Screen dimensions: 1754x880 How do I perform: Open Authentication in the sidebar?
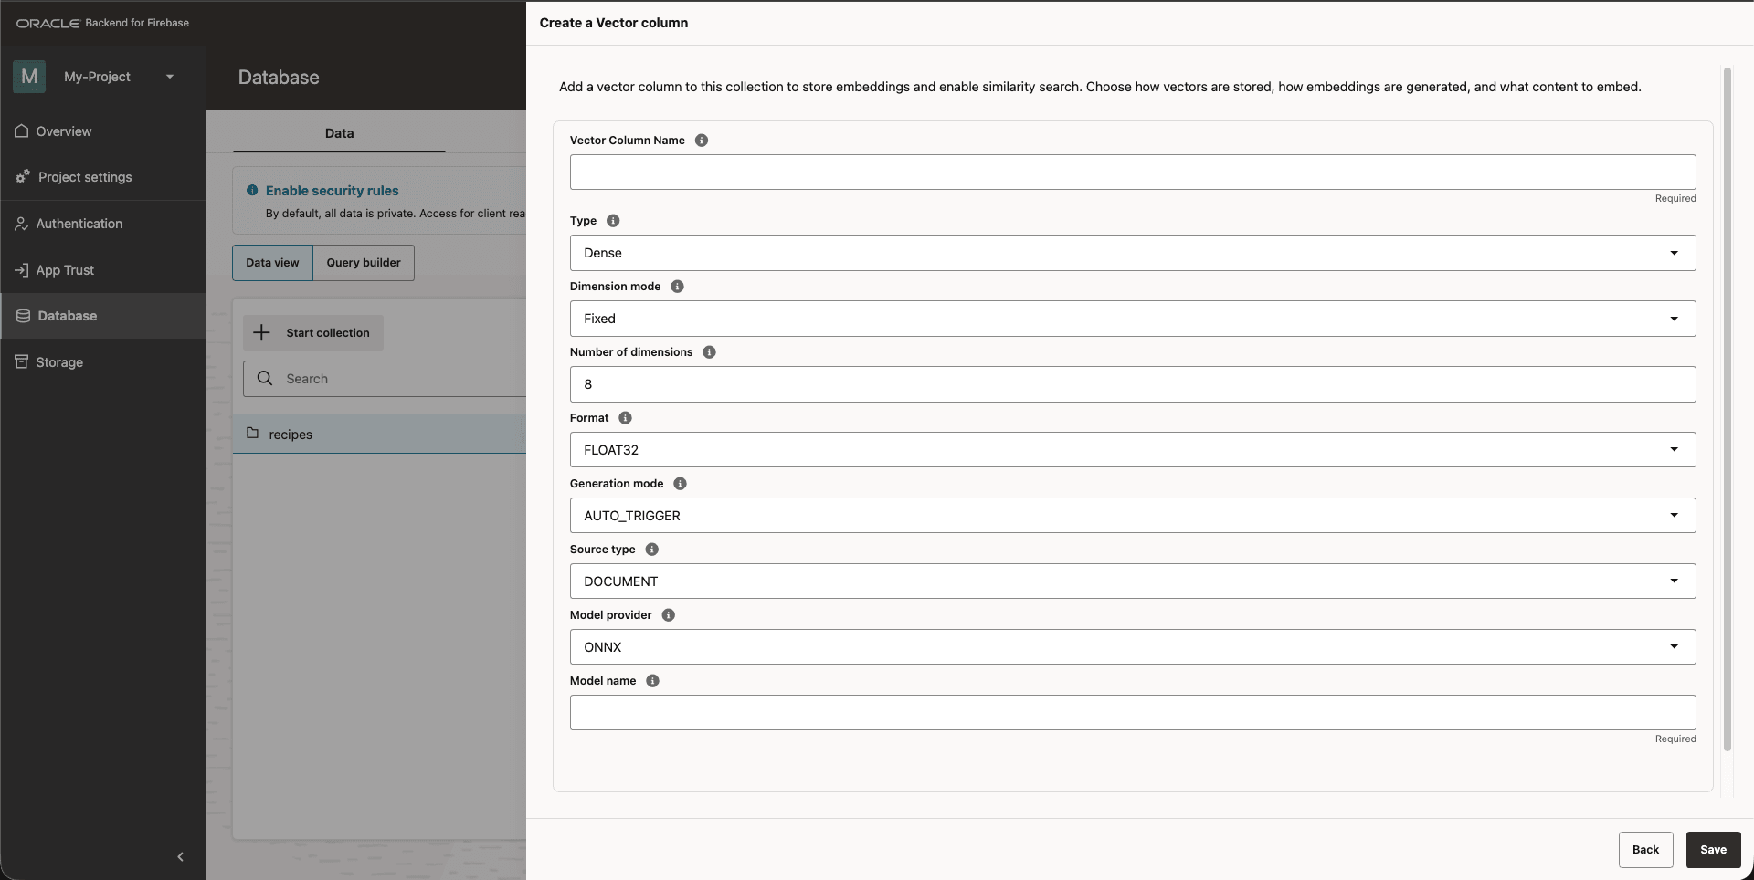click(x=102, y=224)
